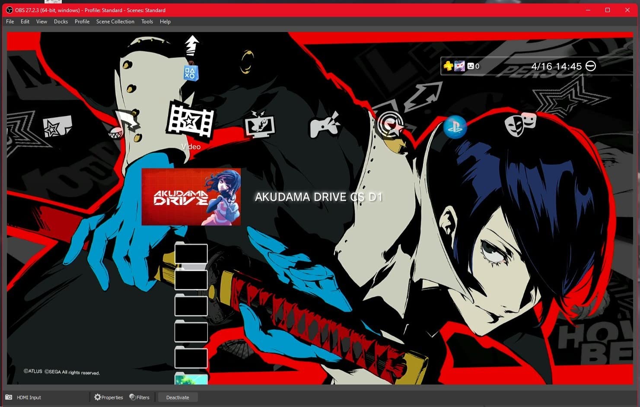Image resolution: width=640 pixels, height=407 pixels.
Task: Click the user avatar in status bar
Action: tap(459, 66)
